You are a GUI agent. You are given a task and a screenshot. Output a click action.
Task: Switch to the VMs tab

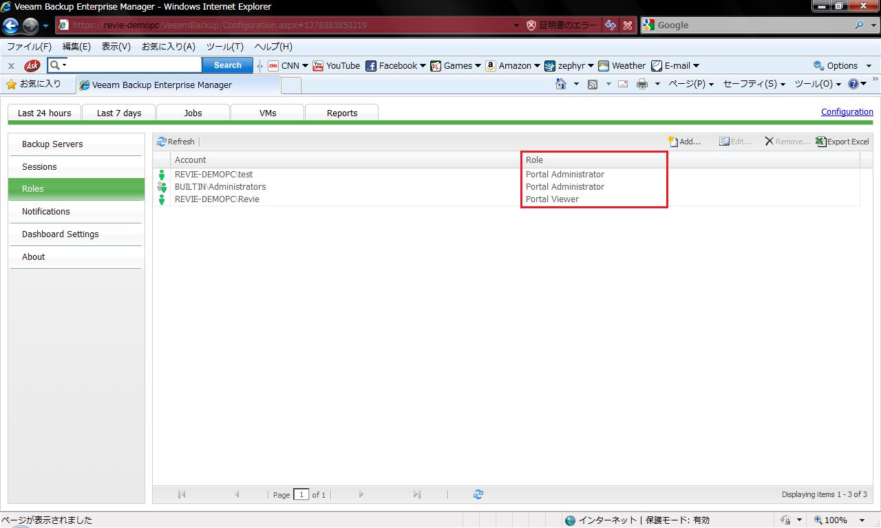coord(268,113)
